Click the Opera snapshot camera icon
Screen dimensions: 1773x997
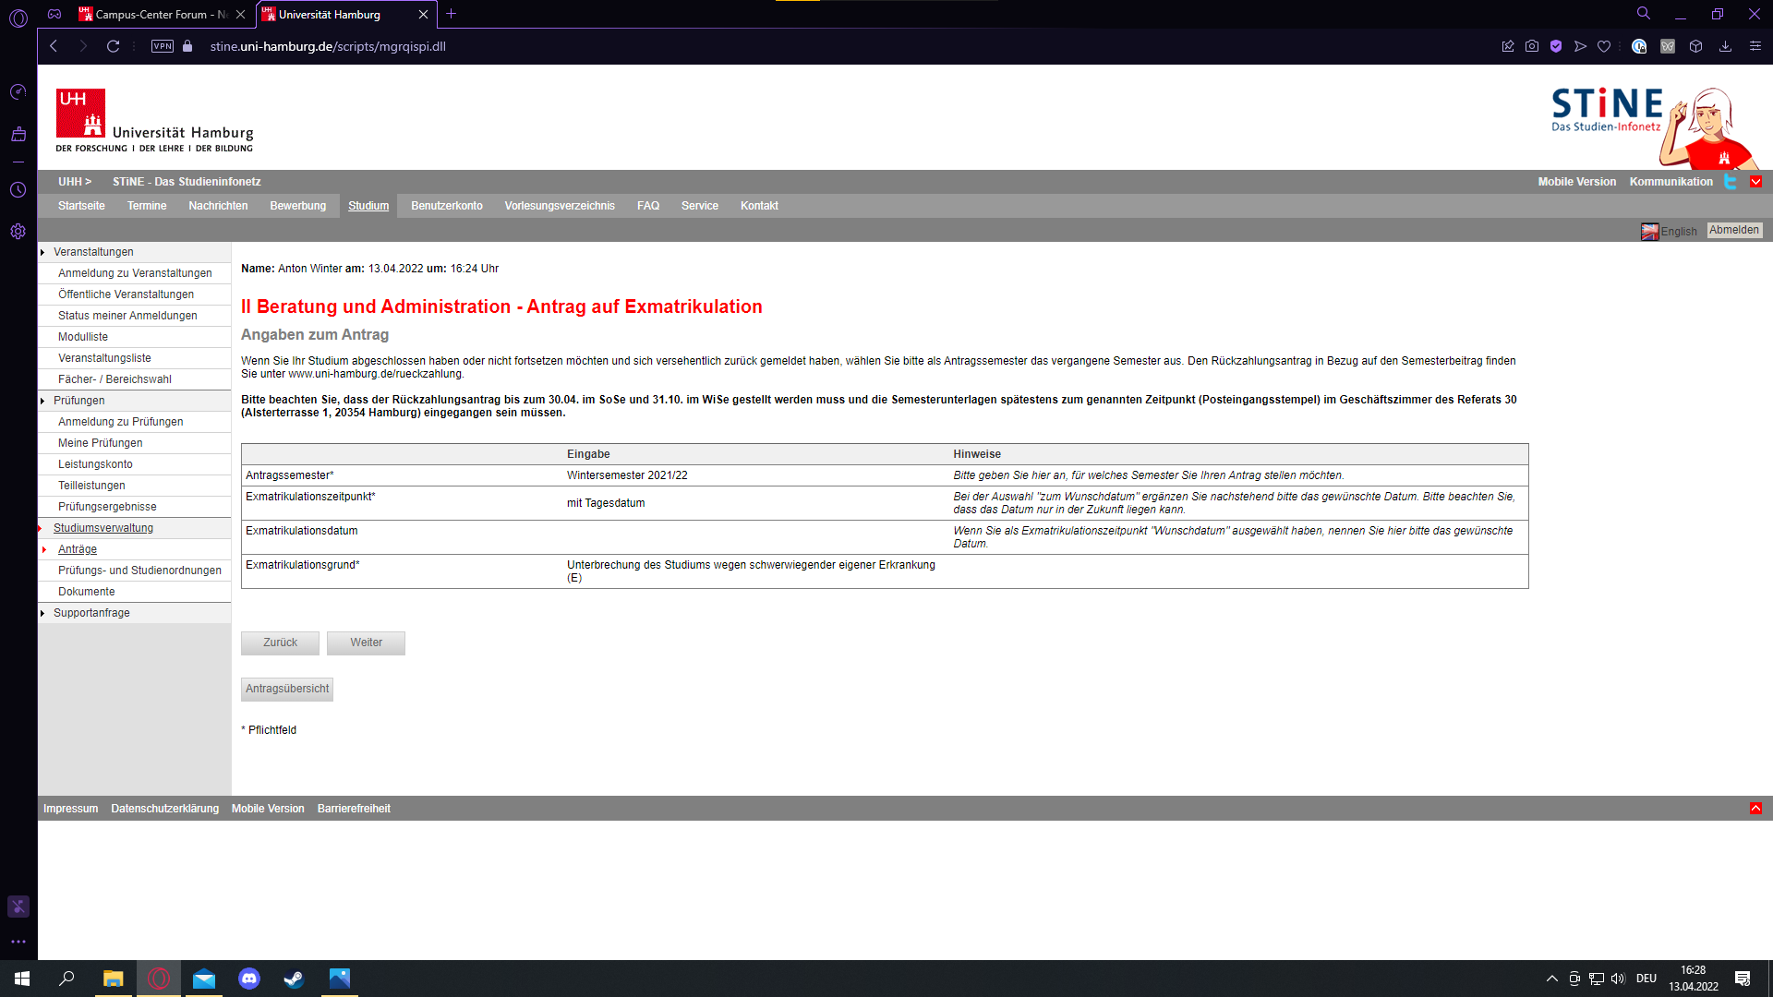click(1532, 46)
